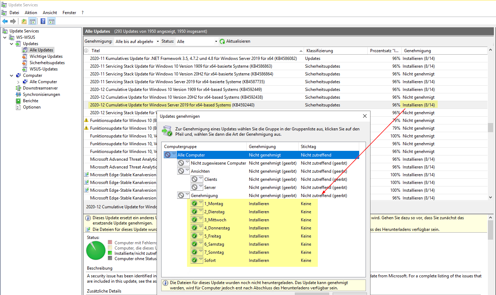Open help via the question mark toolbar icon
The image size is (496, 295).
tap(43, 21)
